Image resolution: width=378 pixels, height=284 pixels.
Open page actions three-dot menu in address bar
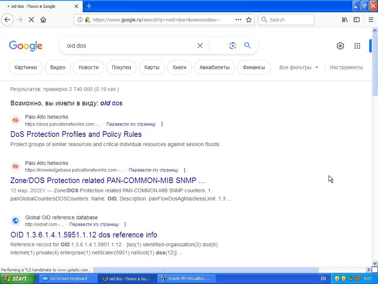(x=238, y=20)
